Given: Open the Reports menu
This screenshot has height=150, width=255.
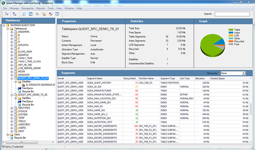Looking at the screenshot, I should tap(41, 8).
